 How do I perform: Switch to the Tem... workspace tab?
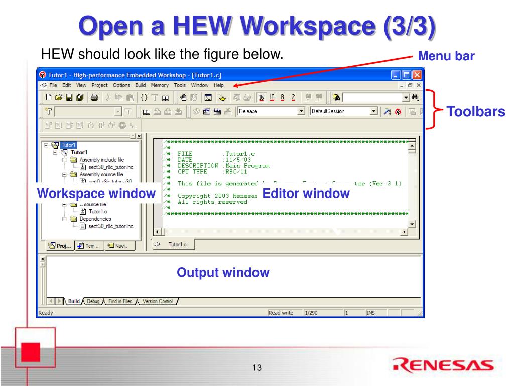[x=89, y=245]
